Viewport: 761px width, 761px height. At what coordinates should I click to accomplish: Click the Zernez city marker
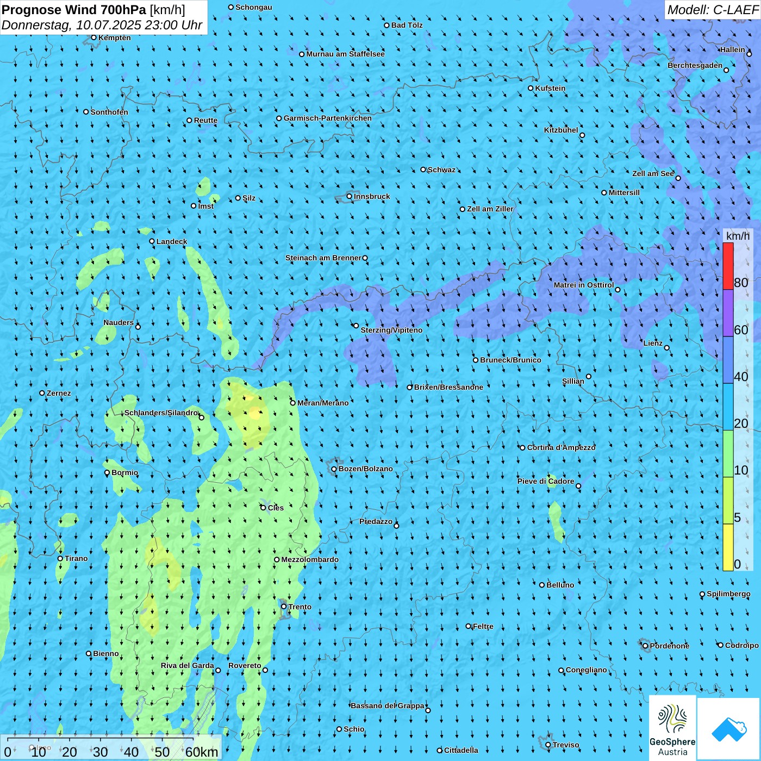click(42, 393)
